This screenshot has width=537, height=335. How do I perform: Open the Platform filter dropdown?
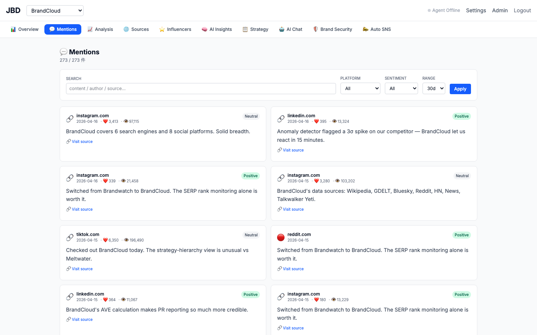360,89
